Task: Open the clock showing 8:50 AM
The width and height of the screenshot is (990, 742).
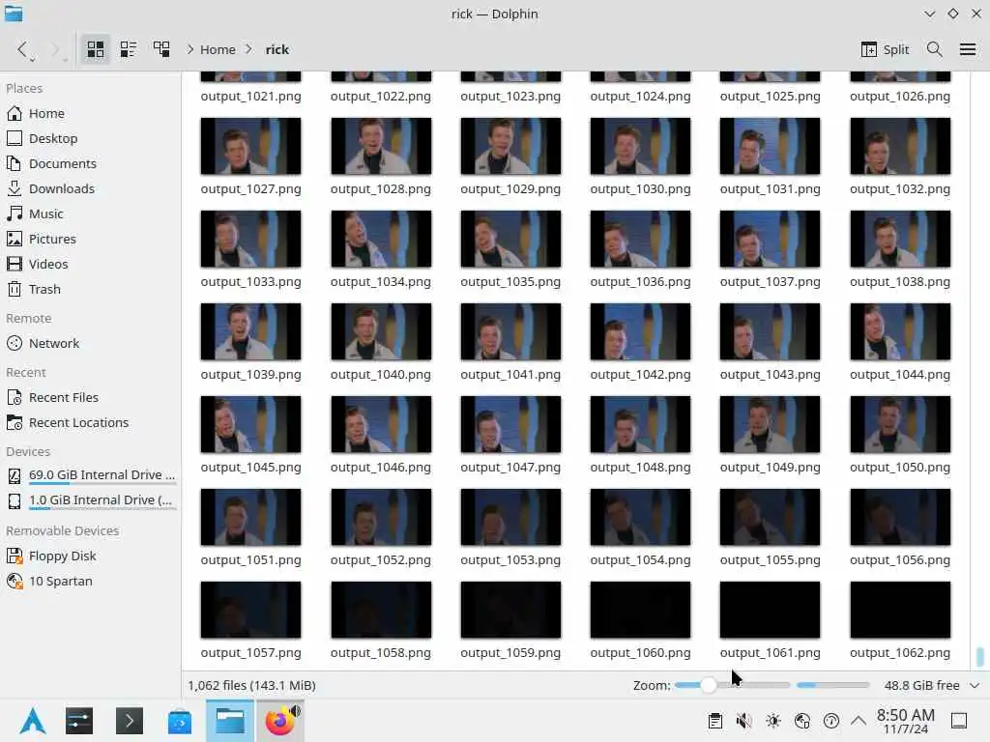Action: click(906, 721)
